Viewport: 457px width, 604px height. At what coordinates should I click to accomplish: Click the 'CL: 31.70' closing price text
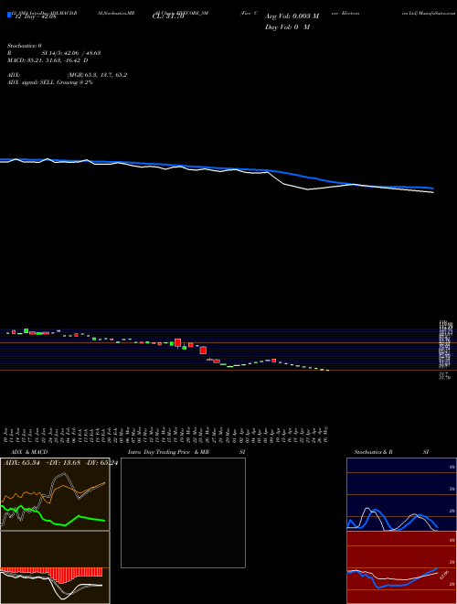168,16
